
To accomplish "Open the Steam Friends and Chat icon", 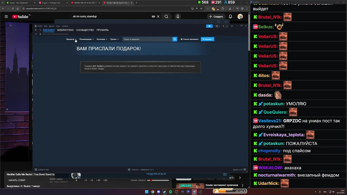I will [x=245, y=170].
